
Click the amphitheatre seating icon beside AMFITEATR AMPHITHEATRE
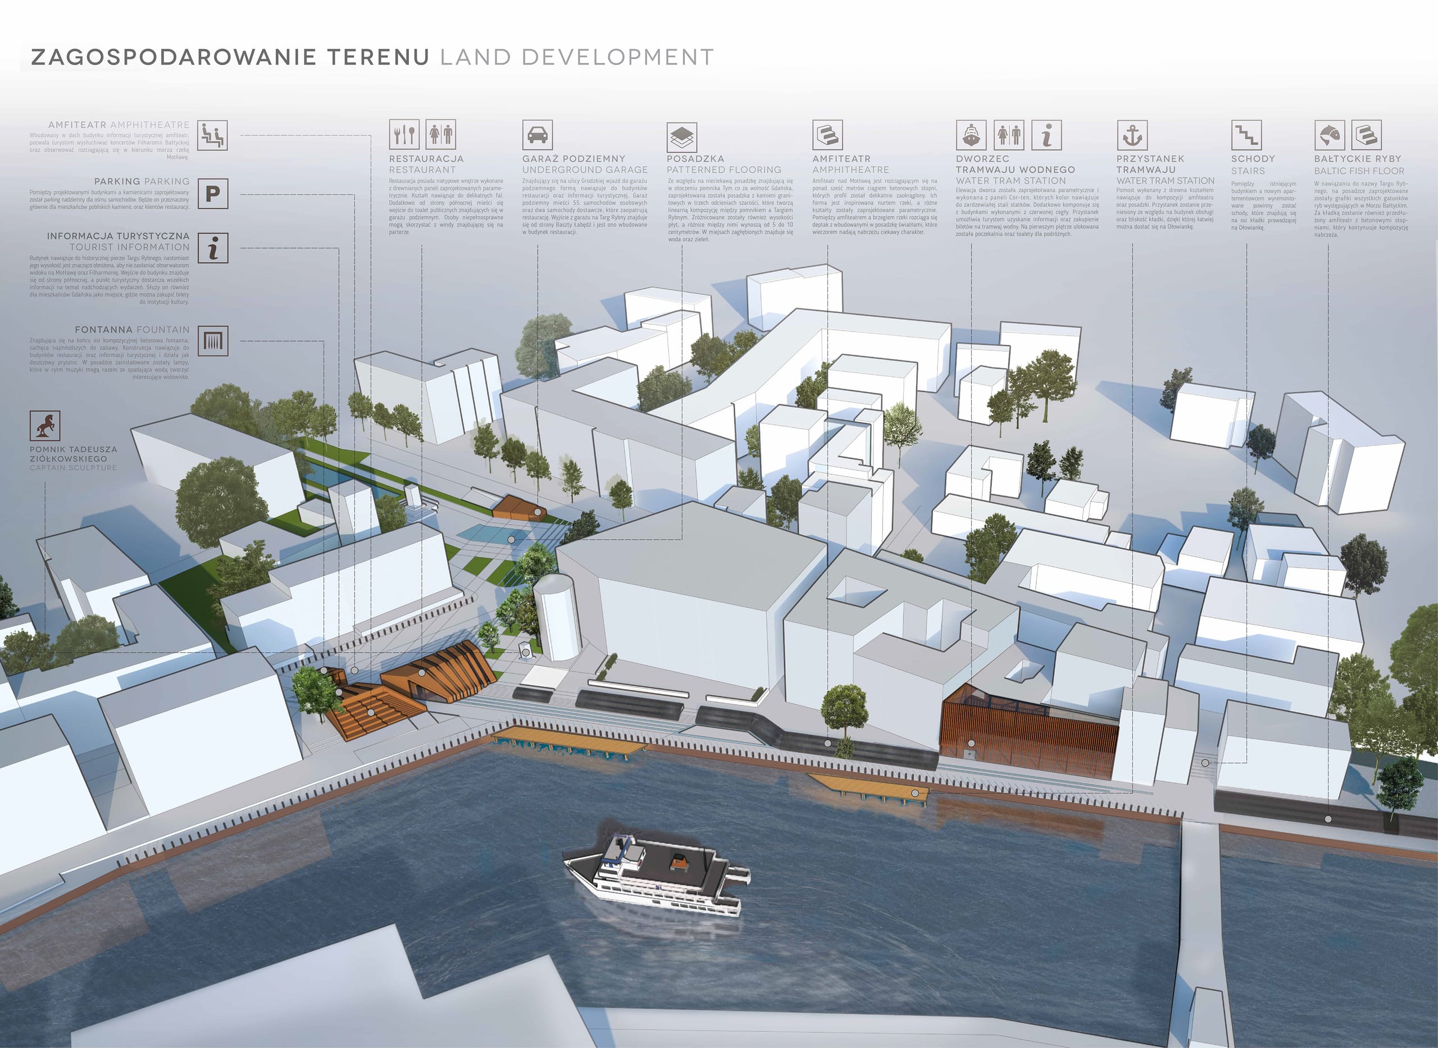point(212,135)
